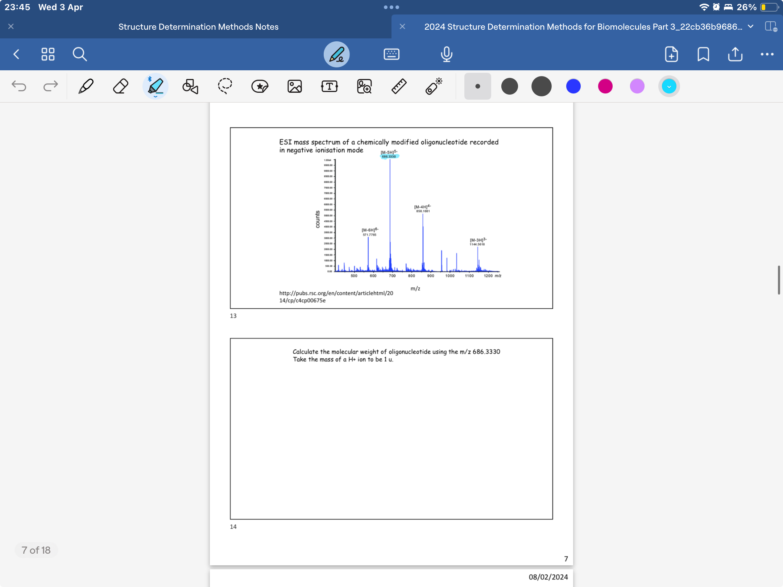
Task: Activate the Laser pointer tool
Action: click(434, 86)
